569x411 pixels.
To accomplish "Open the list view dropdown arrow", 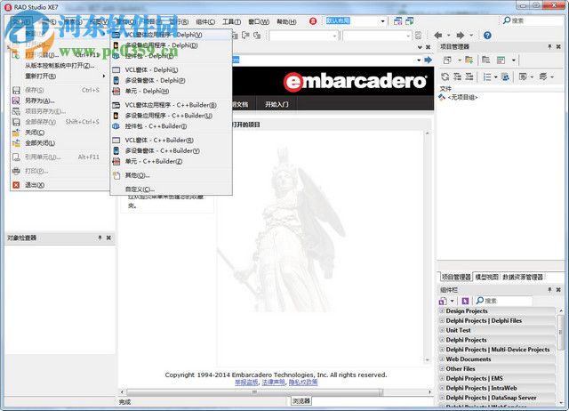I will [496, 77].
